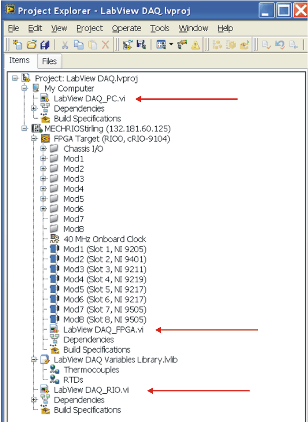Click the My Computer icon
Viewport: 308px width, 422px height.
(36, 88)
